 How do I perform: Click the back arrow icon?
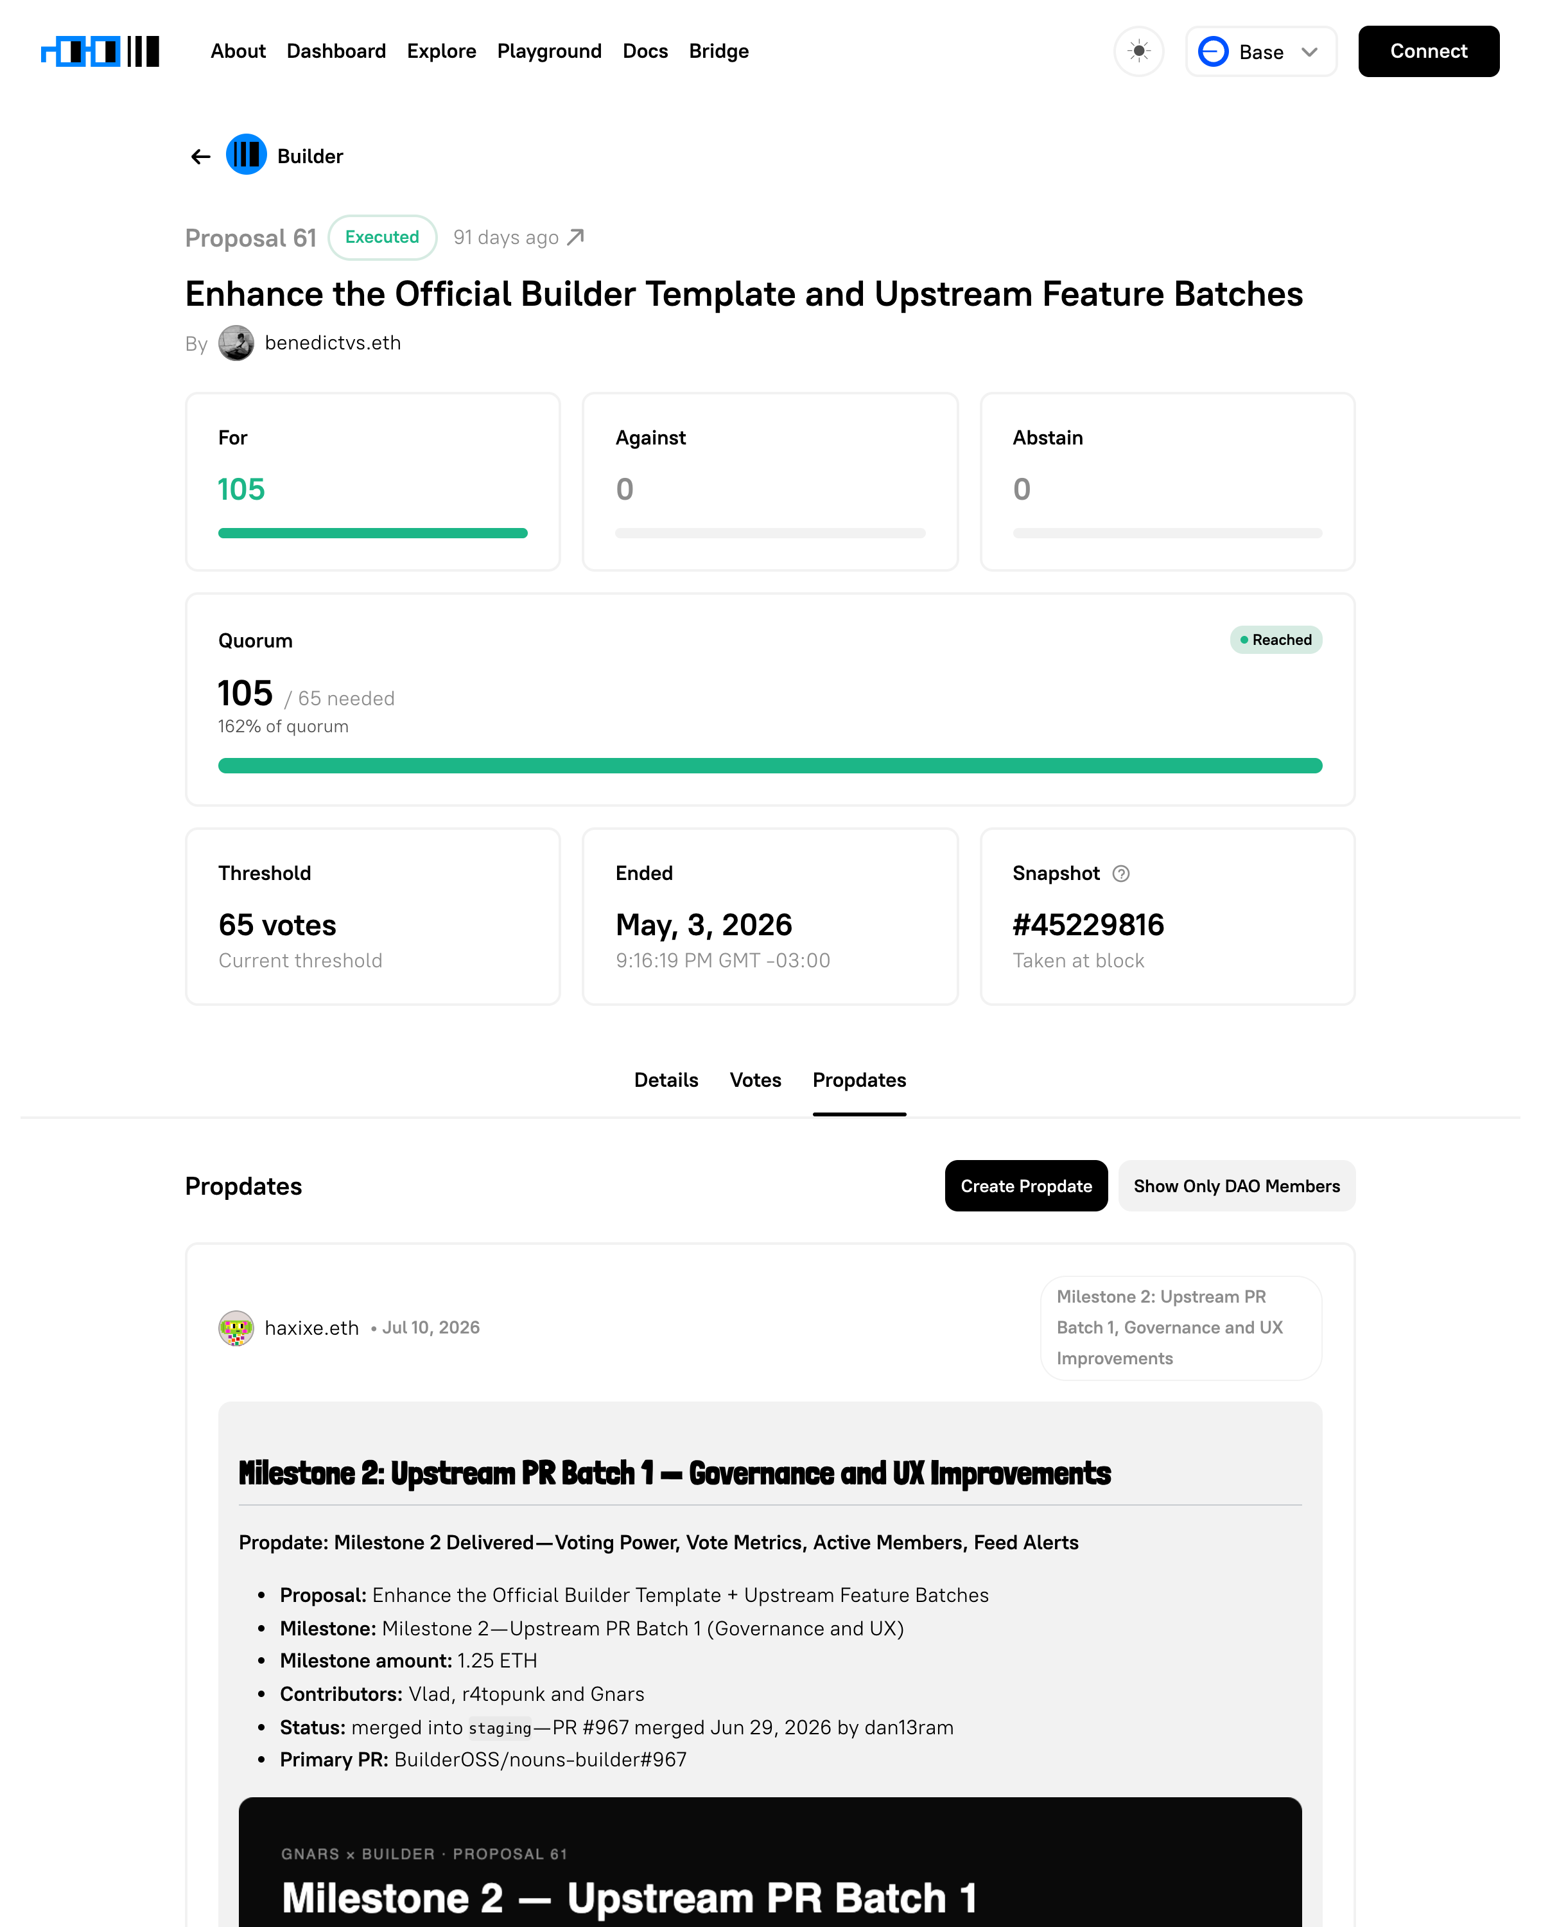(200, 157)
